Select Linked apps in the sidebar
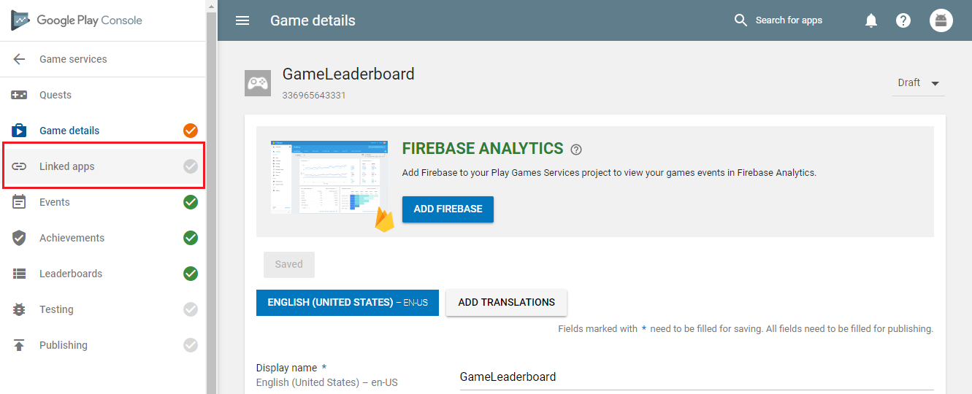This screenshot has height=394, width=972. [x=67, y=166]
